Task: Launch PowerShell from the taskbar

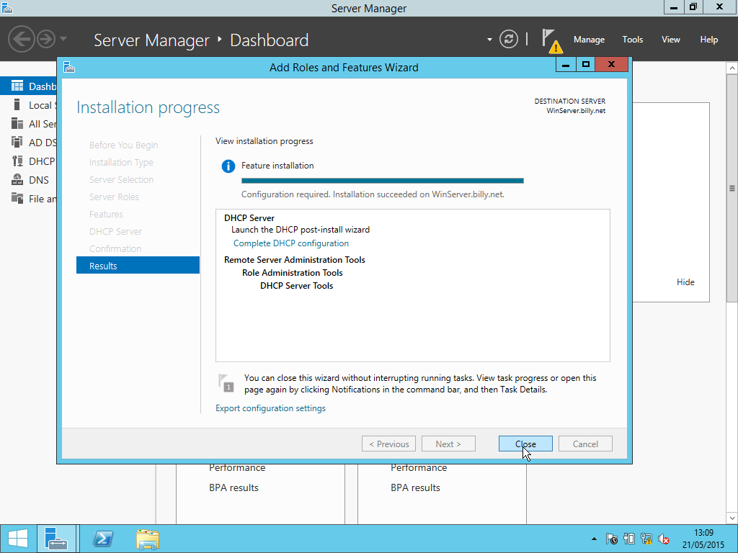Action: coord(103,539)
